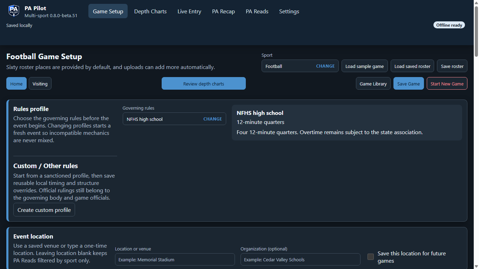Click Review depth charts
479x269 pixels.
coord(204,83)
